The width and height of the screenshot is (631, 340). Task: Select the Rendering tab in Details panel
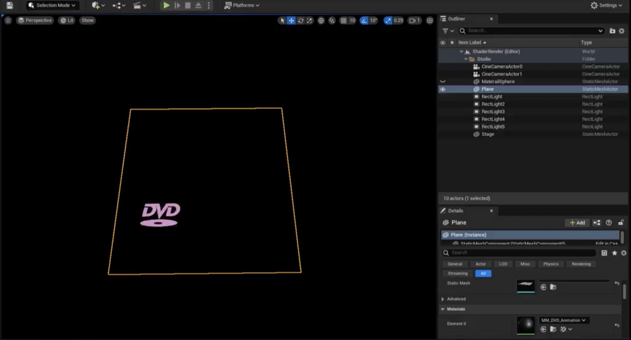[x=581, y=264]
